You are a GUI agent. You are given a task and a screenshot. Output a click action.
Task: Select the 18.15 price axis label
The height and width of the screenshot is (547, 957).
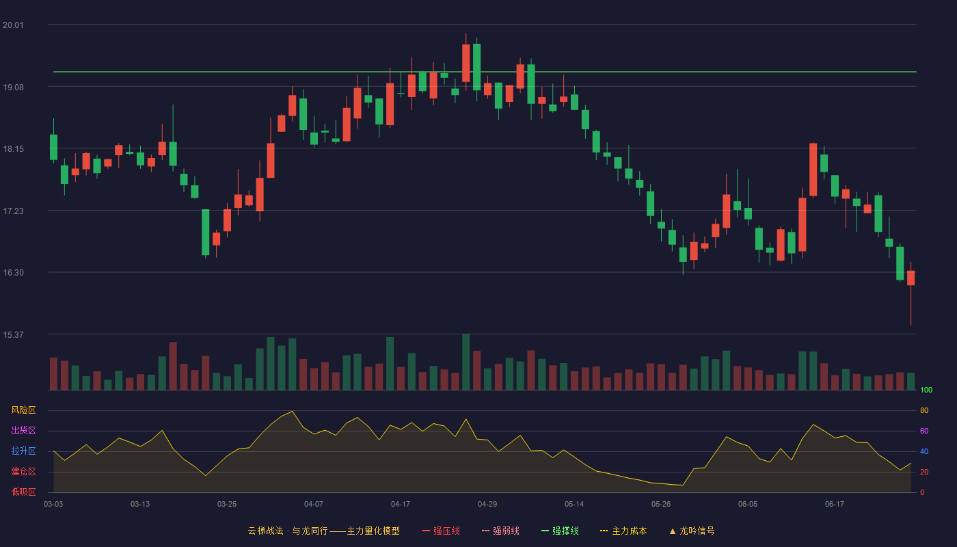[x=13, y=149]
